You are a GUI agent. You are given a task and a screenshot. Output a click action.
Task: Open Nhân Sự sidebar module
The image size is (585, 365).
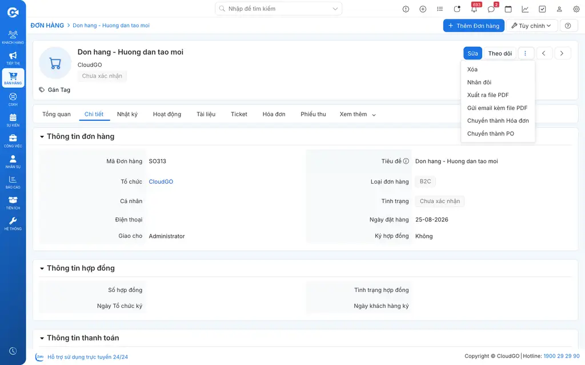coord(13,161)
